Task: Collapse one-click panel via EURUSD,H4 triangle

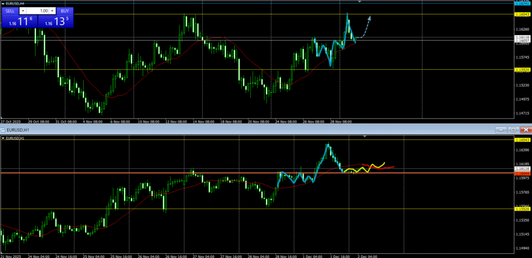Action: point(3,4)
